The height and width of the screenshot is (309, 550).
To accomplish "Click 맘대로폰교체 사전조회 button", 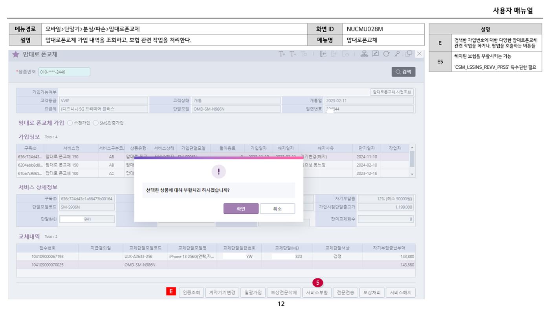I will coord(391,92).
